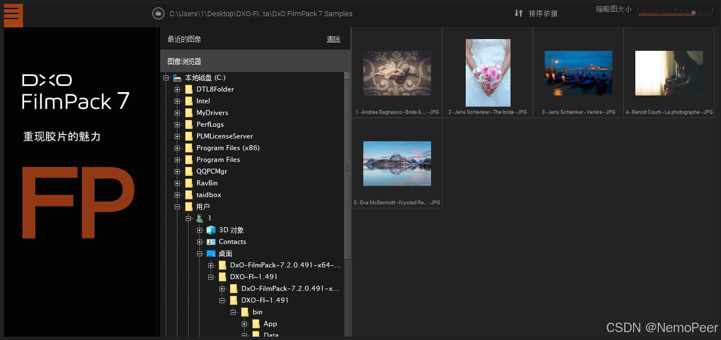Open the 排序依据 sort options
This screenshot has width=721, height=340.
(543, 13)
